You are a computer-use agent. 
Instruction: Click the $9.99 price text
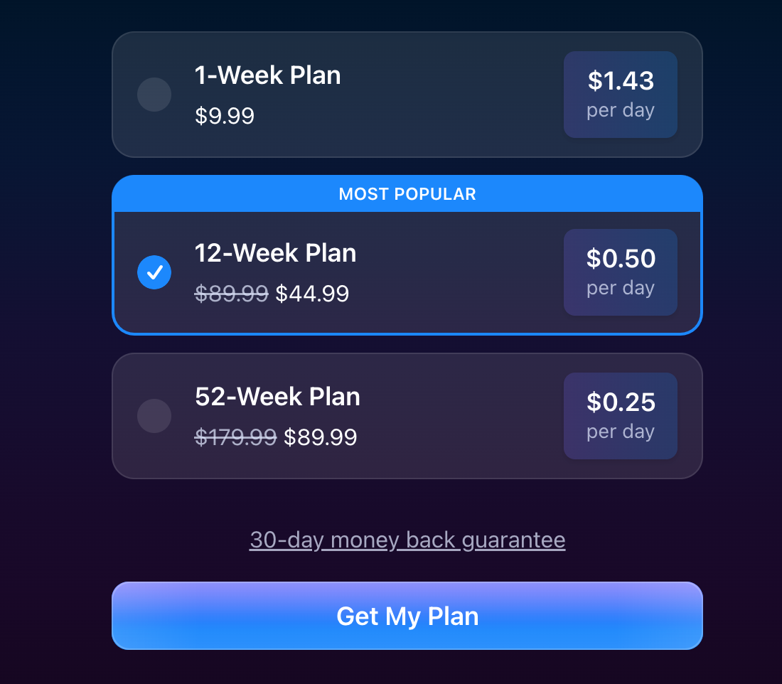point(225,116)
